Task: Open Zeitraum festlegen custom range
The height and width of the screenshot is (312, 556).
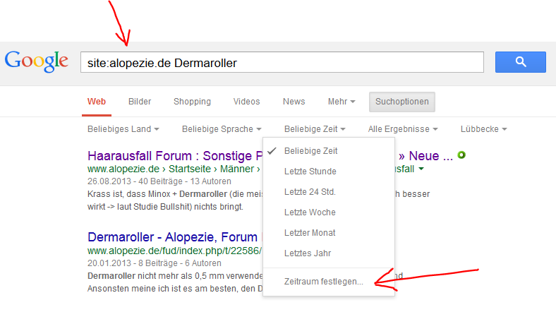Action: click(x=323, y=282)
